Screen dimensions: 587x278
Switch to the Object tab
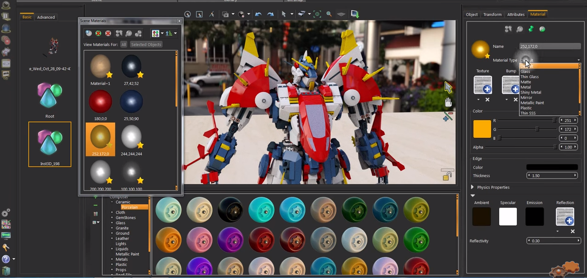coord(472,14)
